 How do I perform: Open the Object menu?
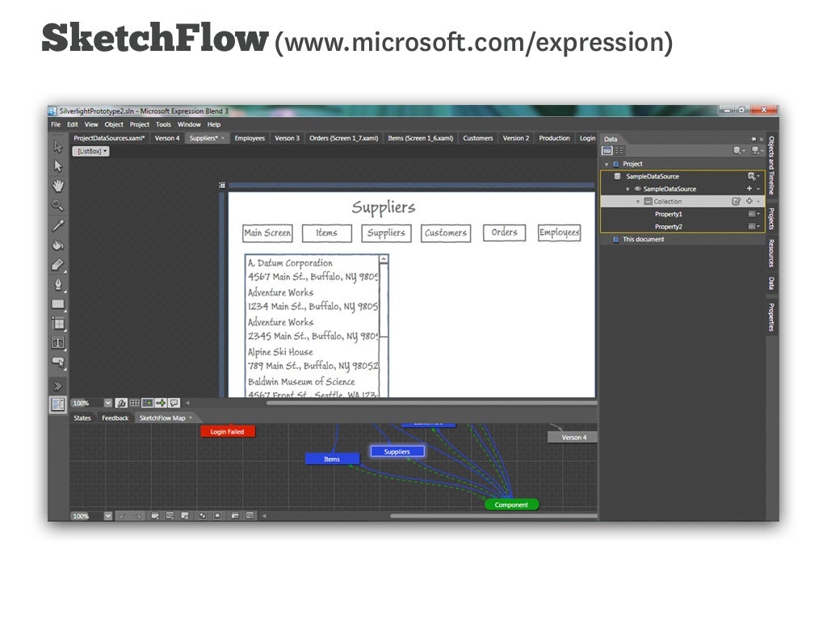tap(113, 124)
